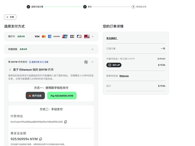Copy the 925.969594 NYM amount
Screen dimensions: 195x146
pyautogui.click(x=40, y=139)
